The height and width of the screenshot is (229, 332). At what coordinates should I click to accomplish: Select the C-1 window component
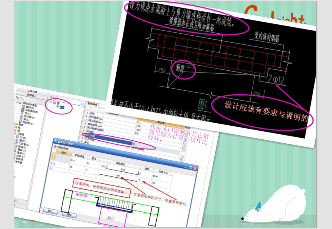pos(62,107)
